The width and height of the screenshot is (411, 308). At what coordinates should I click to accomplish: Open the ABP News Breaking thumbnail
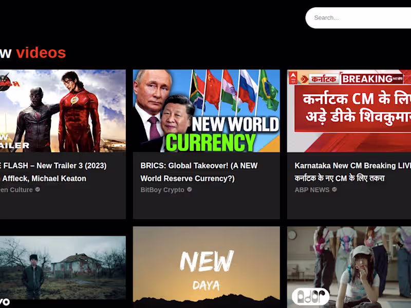pos(349,111)
